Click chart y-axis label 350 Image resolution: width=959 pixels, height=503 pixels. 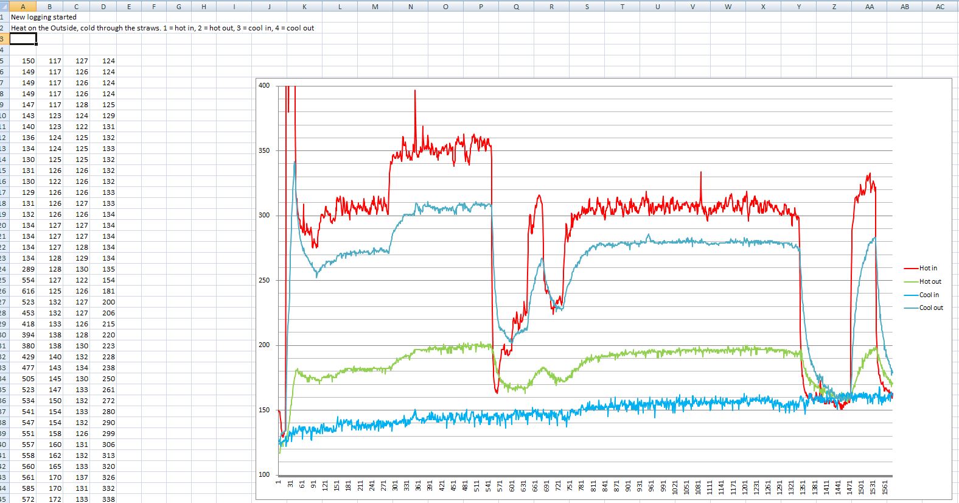point(264,150)
